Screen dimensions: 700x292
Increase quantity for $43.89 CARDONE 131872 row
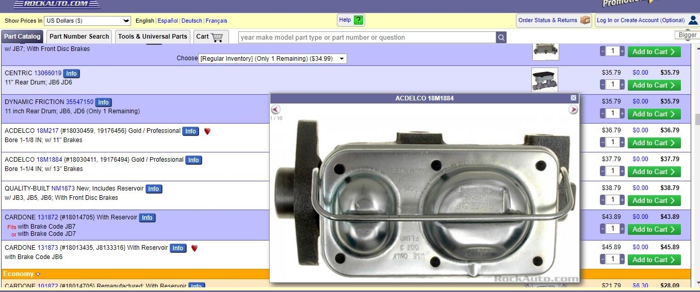(622, 229)
